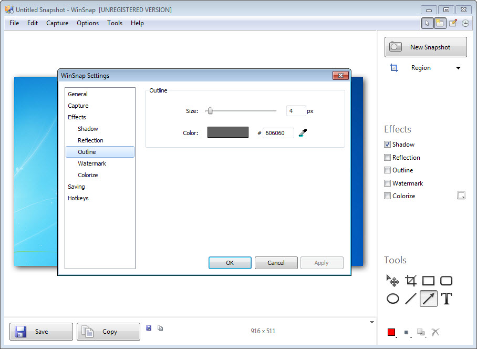Click the clock delay toolbar icon

[x=465, y=23]
